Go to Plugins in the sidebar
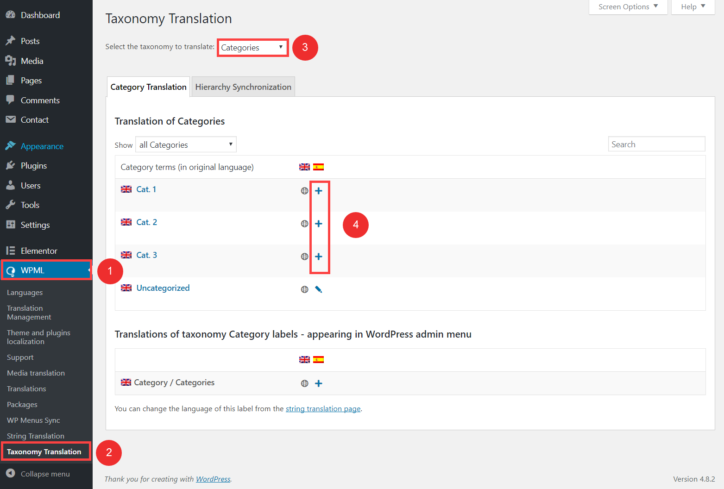 tap(34, 166)
